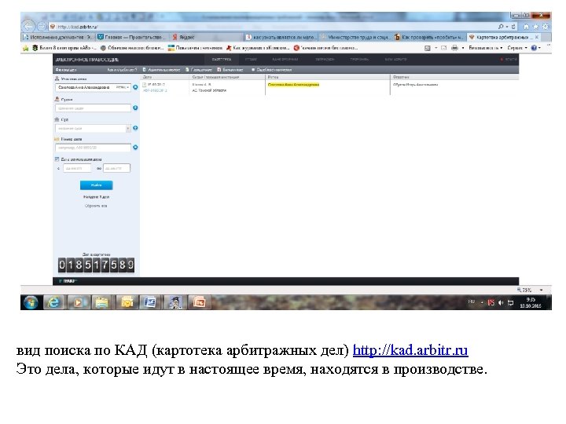Image resolution: width=566 pixels, height=424 pixels.
Task: Open the zoom level dropdown arrow
Action: tap(541, 290)
